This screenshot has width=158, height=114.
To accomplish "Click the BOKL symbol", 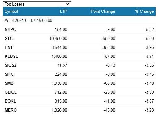I will (10, 101).
